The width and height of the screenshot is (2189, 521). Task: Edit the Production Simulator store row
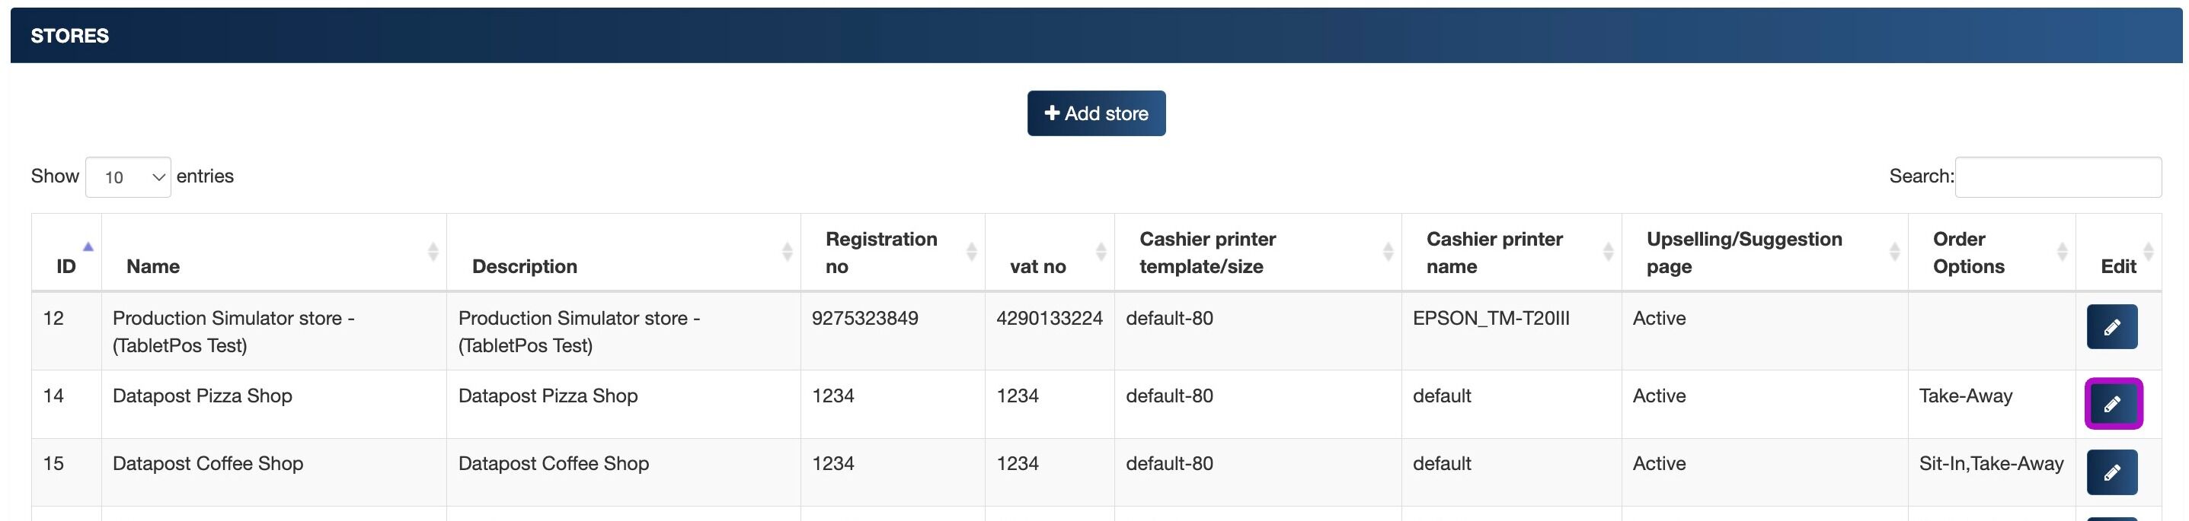coord(2111,327)
